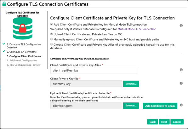This screenshot has height=129, width=188.
Task: Click Add Certificate to Chain button
Action: (x=160, y=106)
